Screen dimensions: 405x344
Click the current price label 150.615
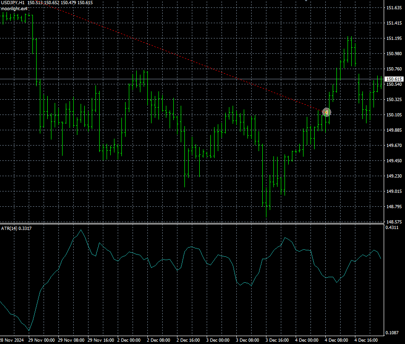tap(394, 79)
